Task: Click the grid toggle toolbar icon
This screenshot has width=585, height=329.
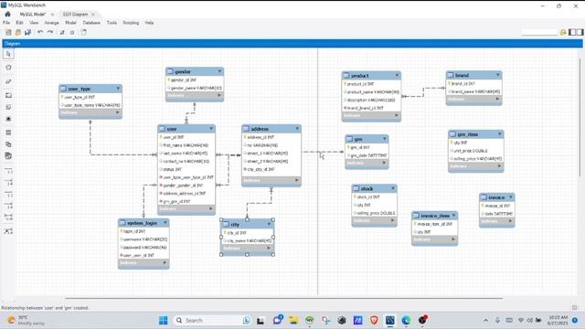Action: [x=62, y=33]
